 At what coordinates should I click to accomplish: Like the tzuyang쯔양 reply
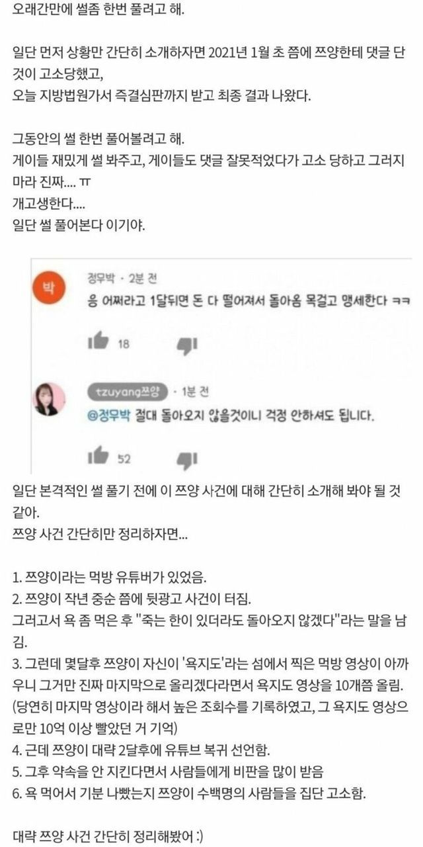[x=97, y=455]
